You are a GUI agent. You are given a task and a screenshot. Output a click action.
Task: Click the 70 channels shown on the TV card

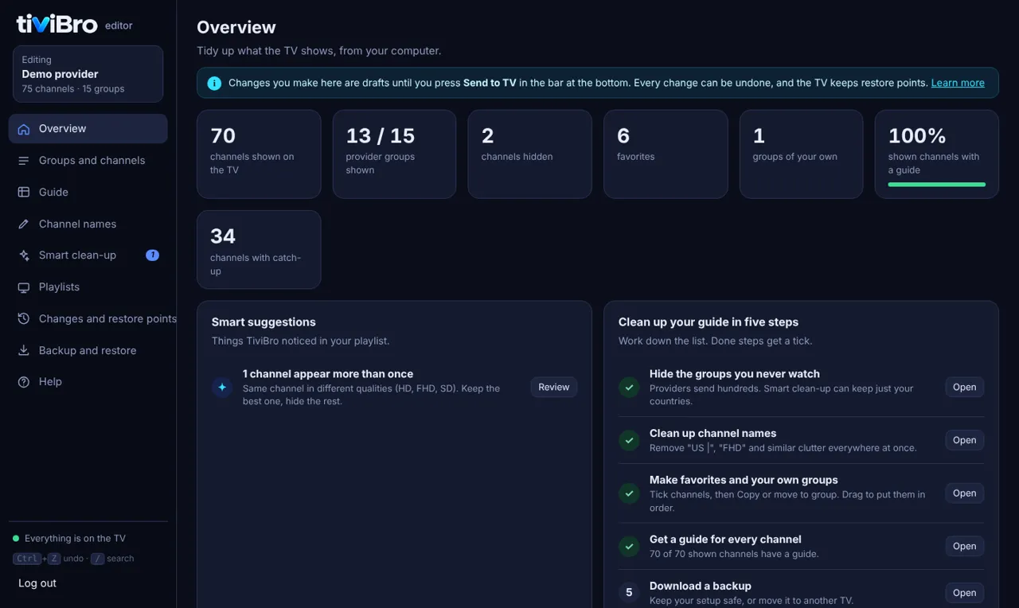pyautogui.click(x=259, y=154)
